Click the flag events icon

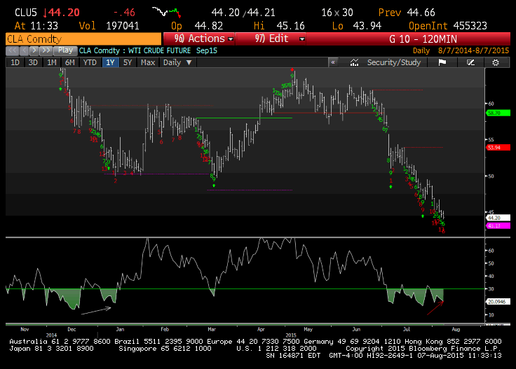click(442, 62)
